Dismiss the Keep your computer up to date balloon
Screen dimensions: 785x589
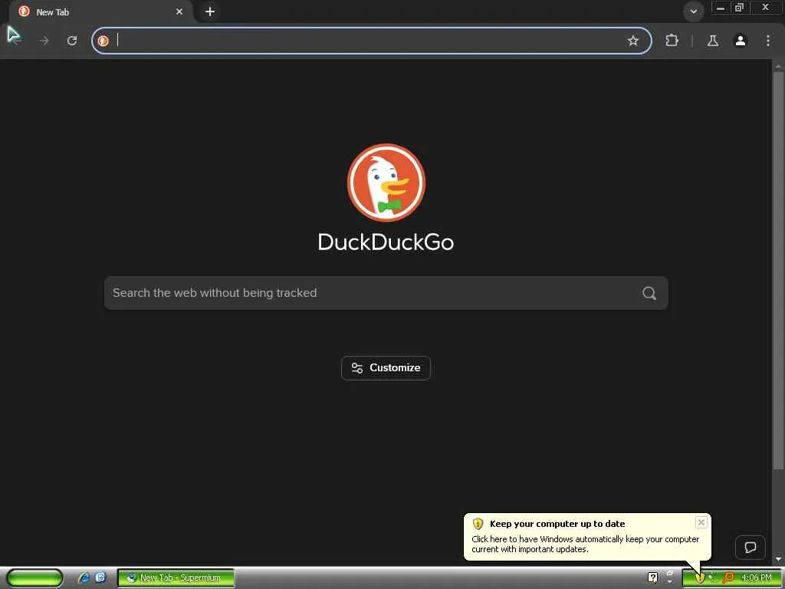pos(701,522)
